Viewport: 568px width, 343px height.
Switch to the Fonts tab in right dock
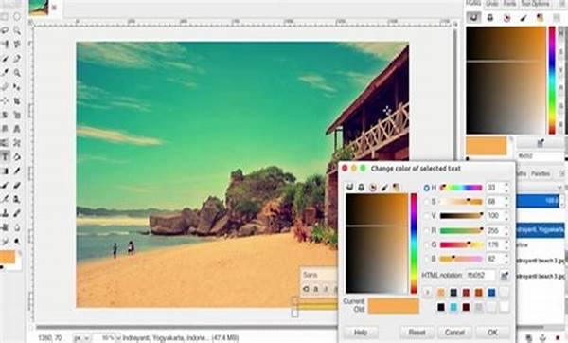[509, 4]
